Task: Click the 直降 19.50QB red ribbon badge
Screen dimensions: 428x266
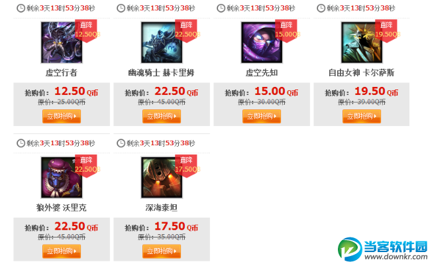Action: point(387,31)
